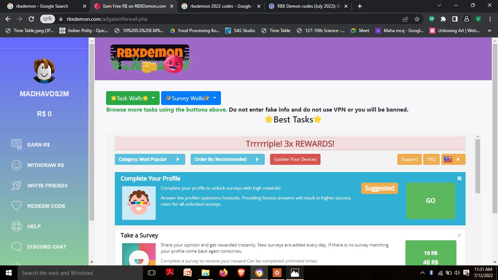Image resolution: width=498 pixels, height=280 pixels.
Task: Close the Earn Free R$ on RBXDemon tab
Action: [172, 6]
